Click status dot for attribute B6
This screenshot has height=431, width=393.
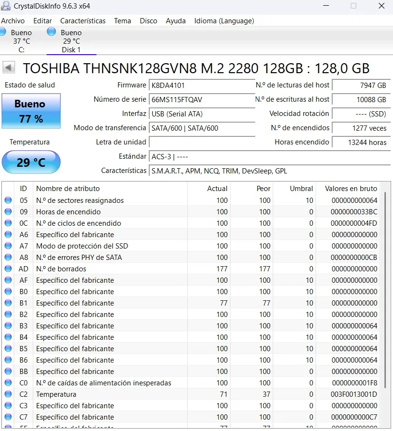click(8, 360)
